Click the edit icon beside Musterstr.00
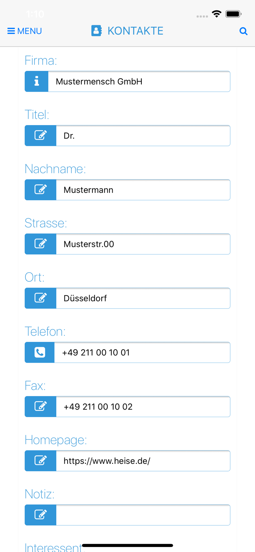Image resolution: width=255 pixels, height=552 pixels. [x=40, y=244]
